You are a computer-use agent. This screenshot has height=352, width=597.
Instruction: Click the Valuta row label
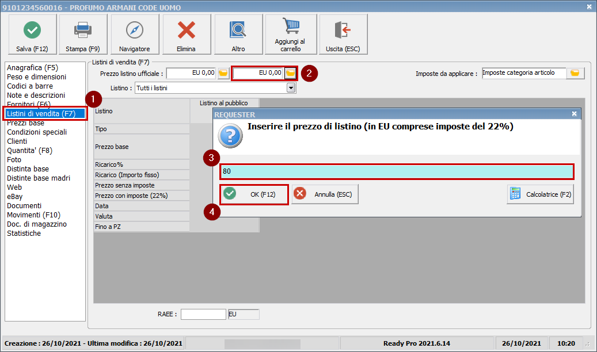[x=142, y=216]
